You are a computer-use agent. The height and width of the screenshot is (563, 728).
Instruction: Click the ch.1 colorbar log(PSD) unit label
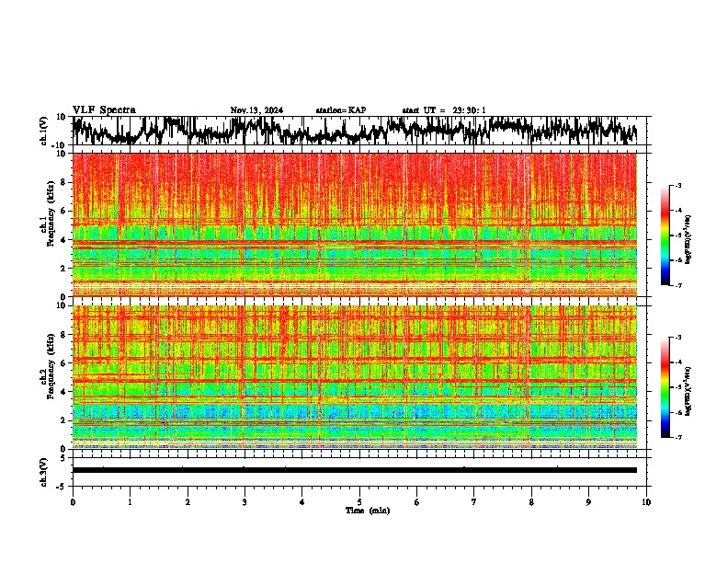click(688, 240)
